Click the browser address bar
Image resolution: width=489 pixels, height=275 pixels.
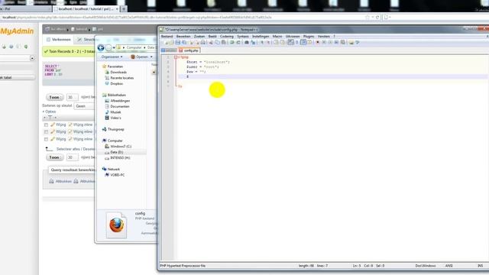click(181, 18)
